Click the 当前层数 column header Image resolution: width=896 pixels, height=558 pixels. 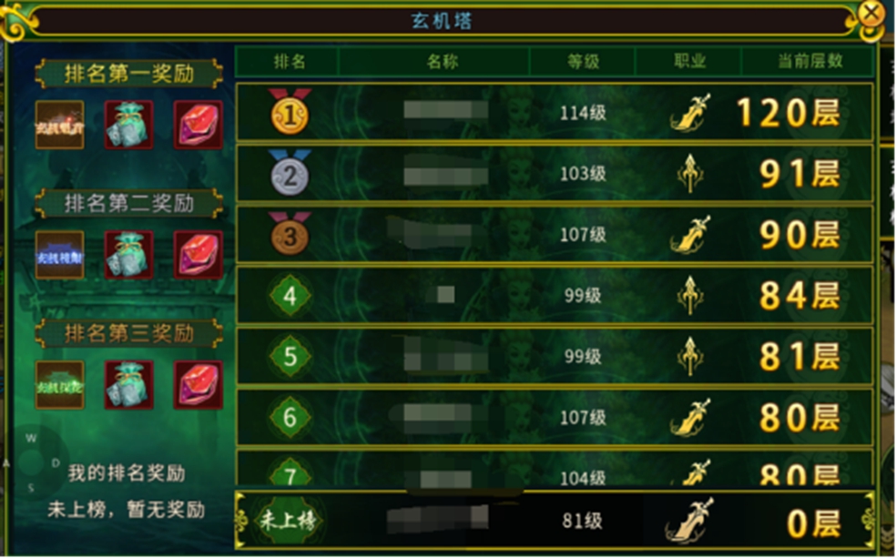click(808, 61)
